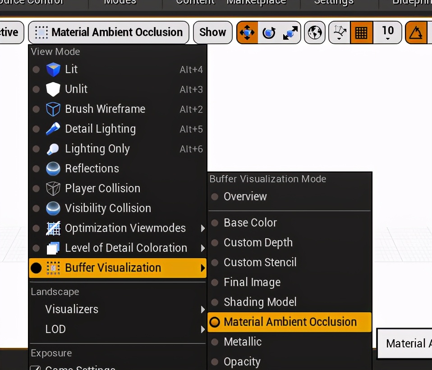This screenshot has width=432, height=370.
Task: Open Content in the main toolbar
Action: pyautogui.click(x=195, y=2)
